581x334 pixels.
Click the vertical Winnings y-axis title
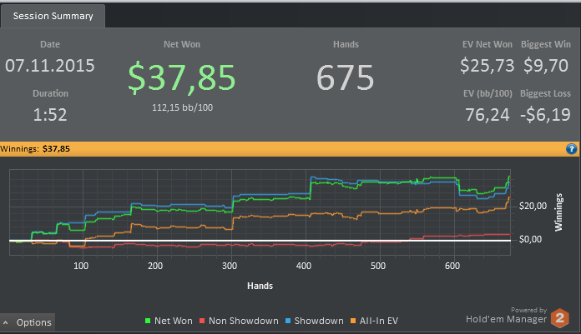558,212
